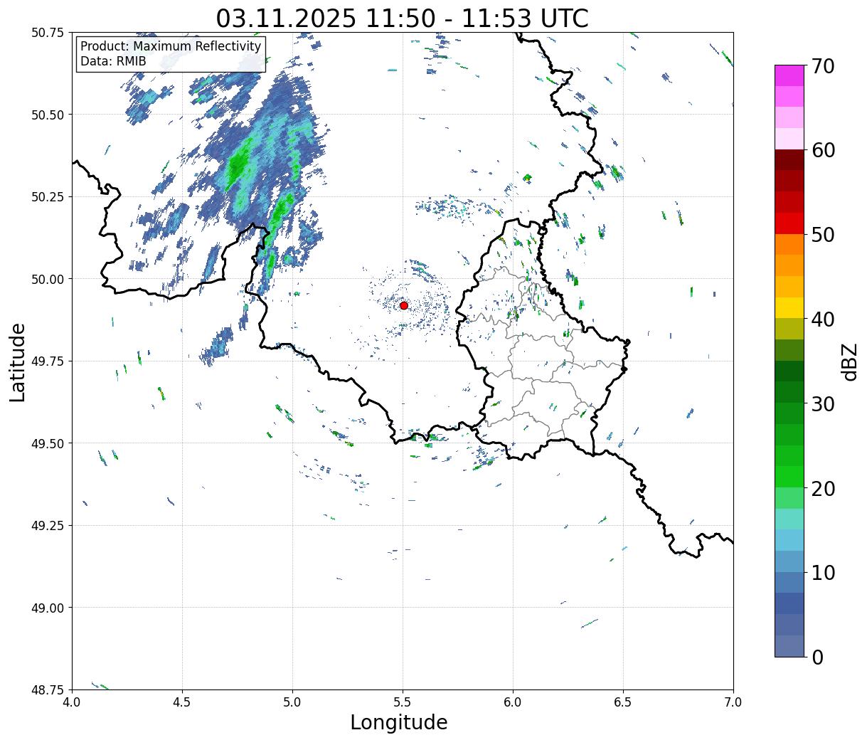Click the longitude tick label 7.0

click(733, 702)
